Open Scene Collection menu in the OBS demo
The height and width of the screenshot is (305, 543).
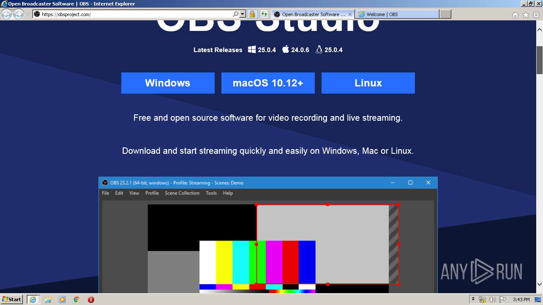coord(182,193)
